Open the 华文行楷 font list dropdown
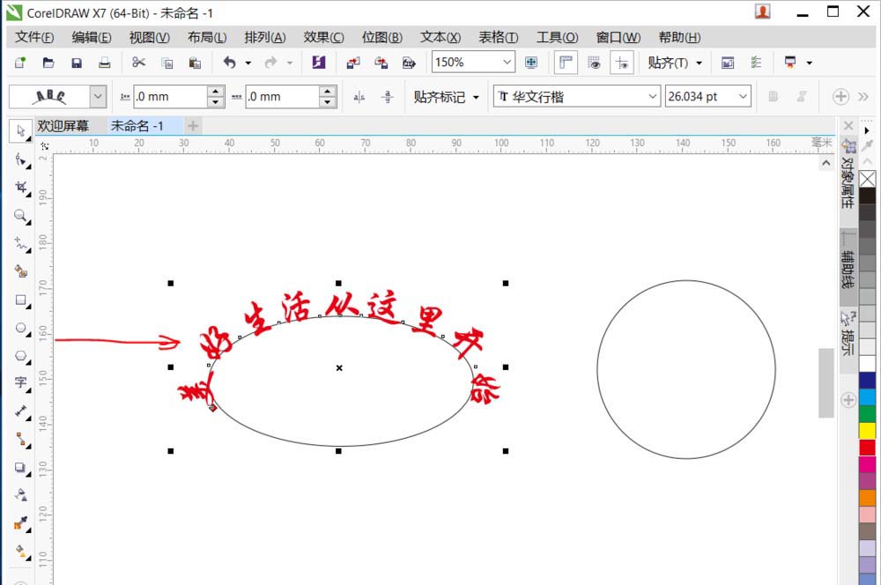Image resolution: width=881 pixels, height=585 pixels. click(652, 96)
